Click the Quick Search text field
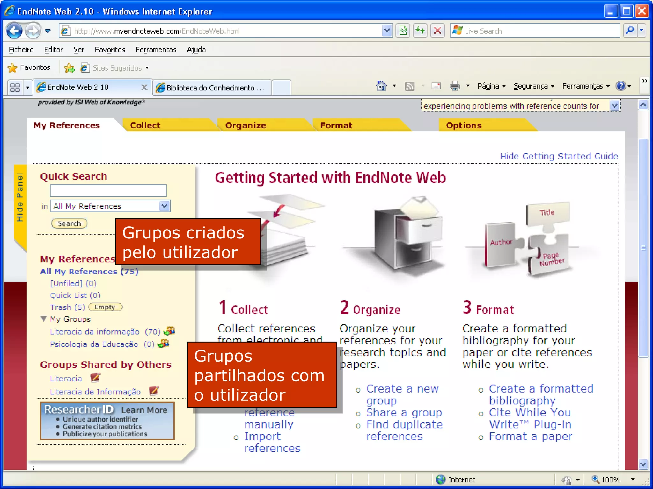 point(108,191)
